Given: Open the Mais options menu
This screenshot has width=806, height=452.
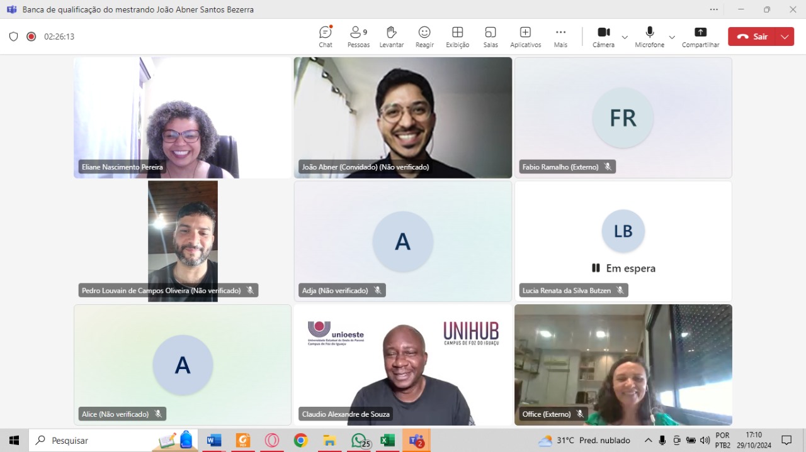Looking at the screenshot, I should [x=560, y=36].
